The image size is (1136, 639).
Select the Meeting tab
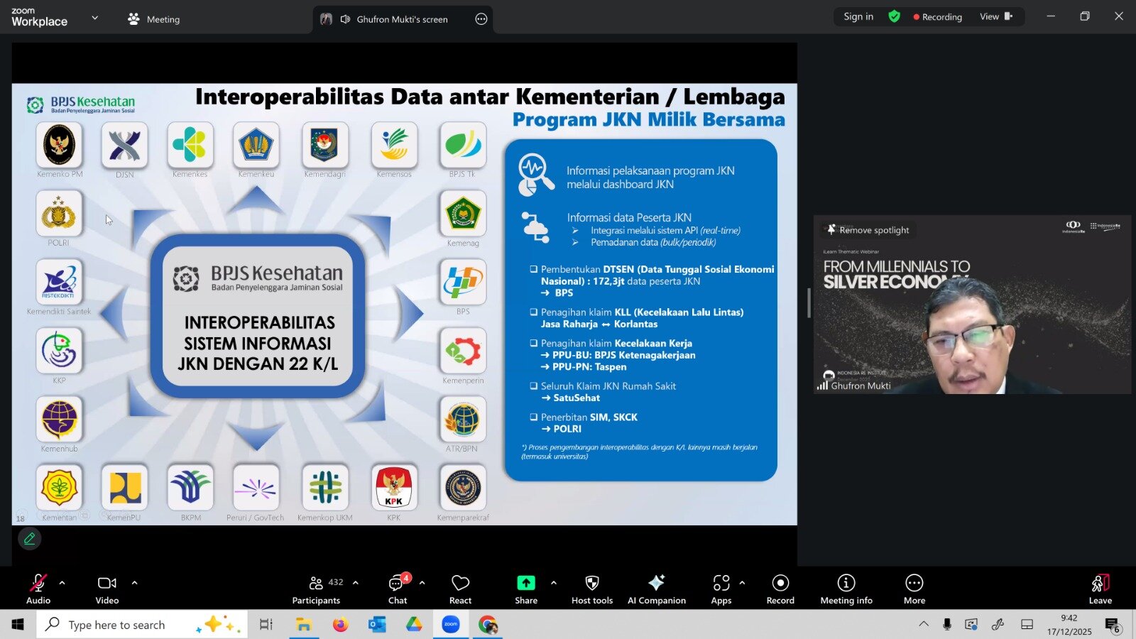(154, 19)
